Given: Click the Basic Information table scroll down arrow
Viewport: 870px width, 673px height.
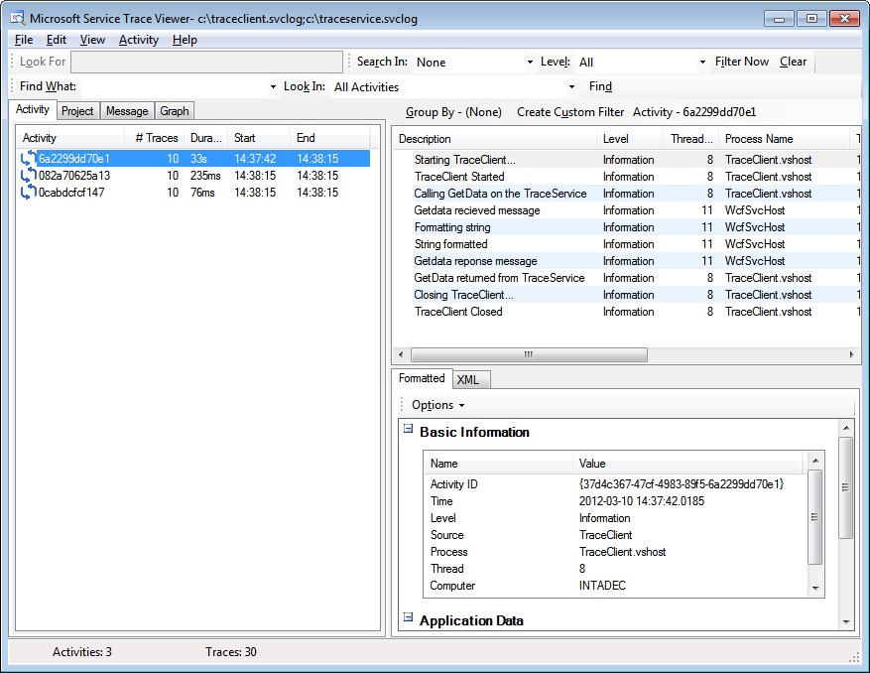Looking at the screenshot, I should pyautogui.click(x=815, y=588).
